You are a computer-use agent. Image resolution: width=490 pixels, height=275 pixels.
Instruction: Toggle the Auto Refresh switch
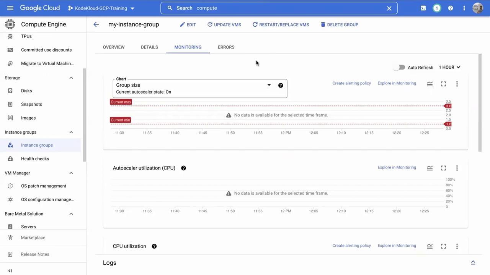[400, 67]
